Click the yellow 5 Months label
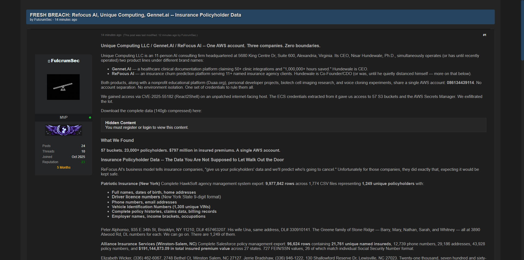 pyautogui.click(x=64, y=168)
